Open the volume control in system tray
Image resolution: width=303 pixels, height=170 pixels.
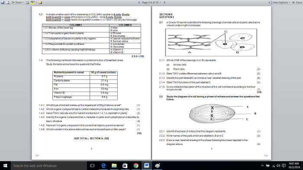(278, 166)
